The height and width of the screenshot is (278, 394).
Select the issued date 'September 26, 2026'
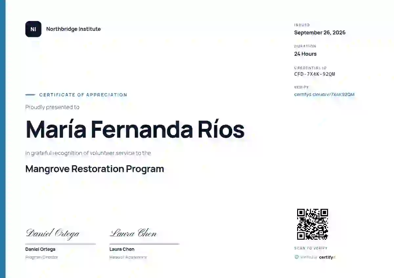tap(320, 32)
